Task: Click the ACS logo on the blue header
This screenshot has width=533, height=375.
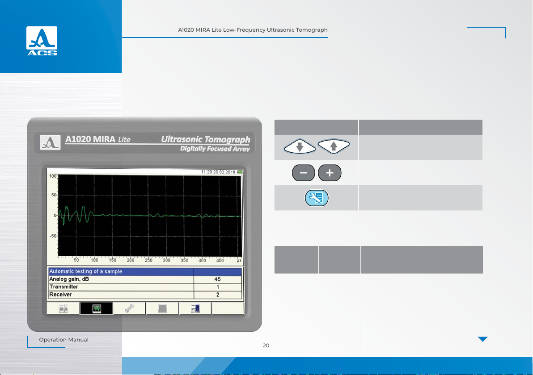Action: (x=42, y=41)
